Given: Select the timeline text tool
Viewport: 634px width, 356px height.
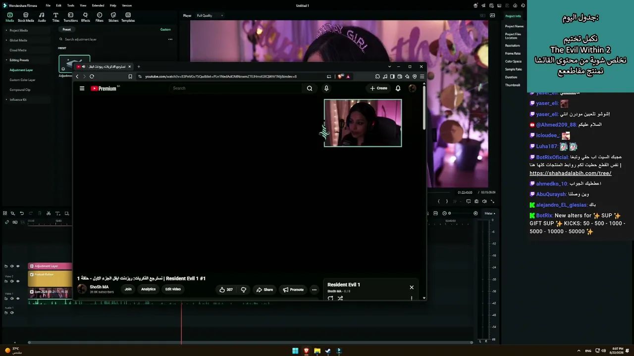Looking at the screenshot, I should pos(57,214).
